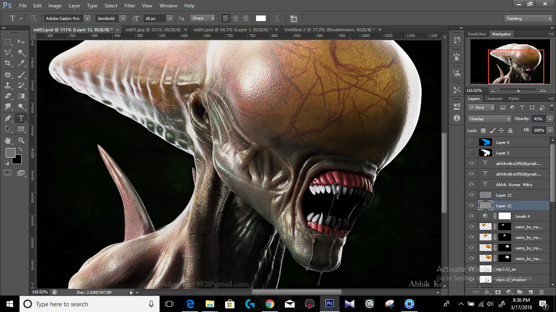Open the Fill slider dropdown arrow
This screenshot has width=556, height=312.
550,130
